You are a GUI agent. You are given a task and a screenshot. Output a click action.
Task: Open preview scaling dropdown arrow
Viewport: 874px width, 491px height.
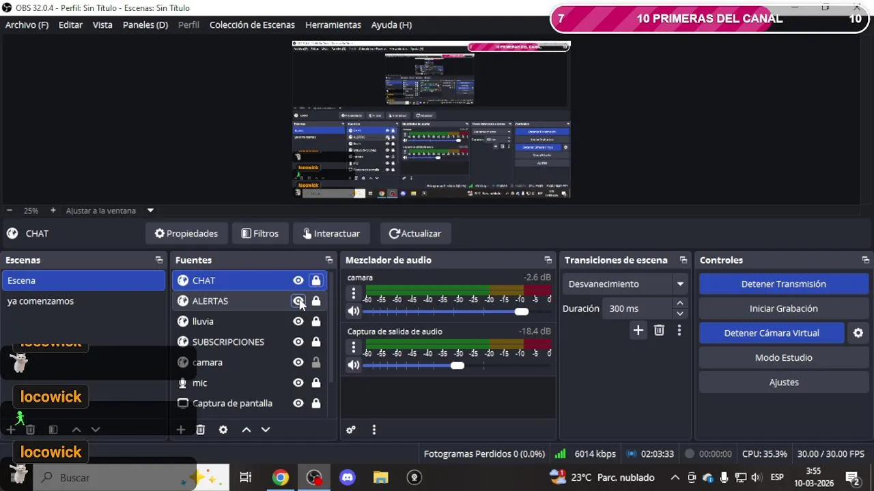(x=151, y=211)
